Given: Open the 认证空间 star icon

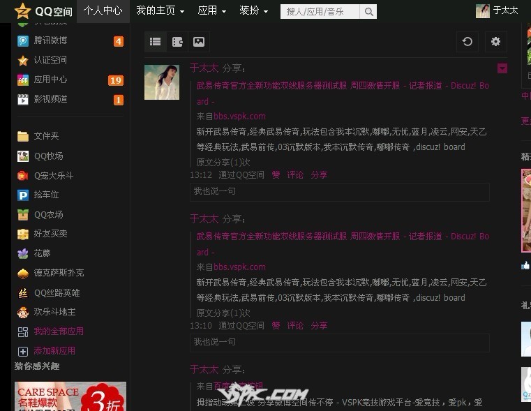Looking at the screenshot, I should pos(23,61).
